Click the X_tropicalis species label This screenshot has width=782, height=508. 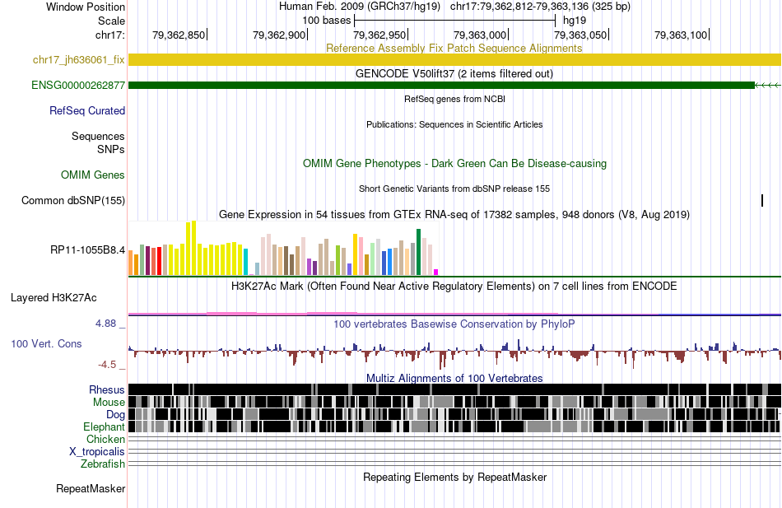[97, 452]
